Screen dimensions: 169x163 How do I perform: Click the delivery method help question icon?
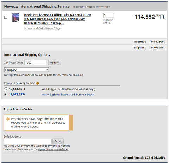point(37,83)
